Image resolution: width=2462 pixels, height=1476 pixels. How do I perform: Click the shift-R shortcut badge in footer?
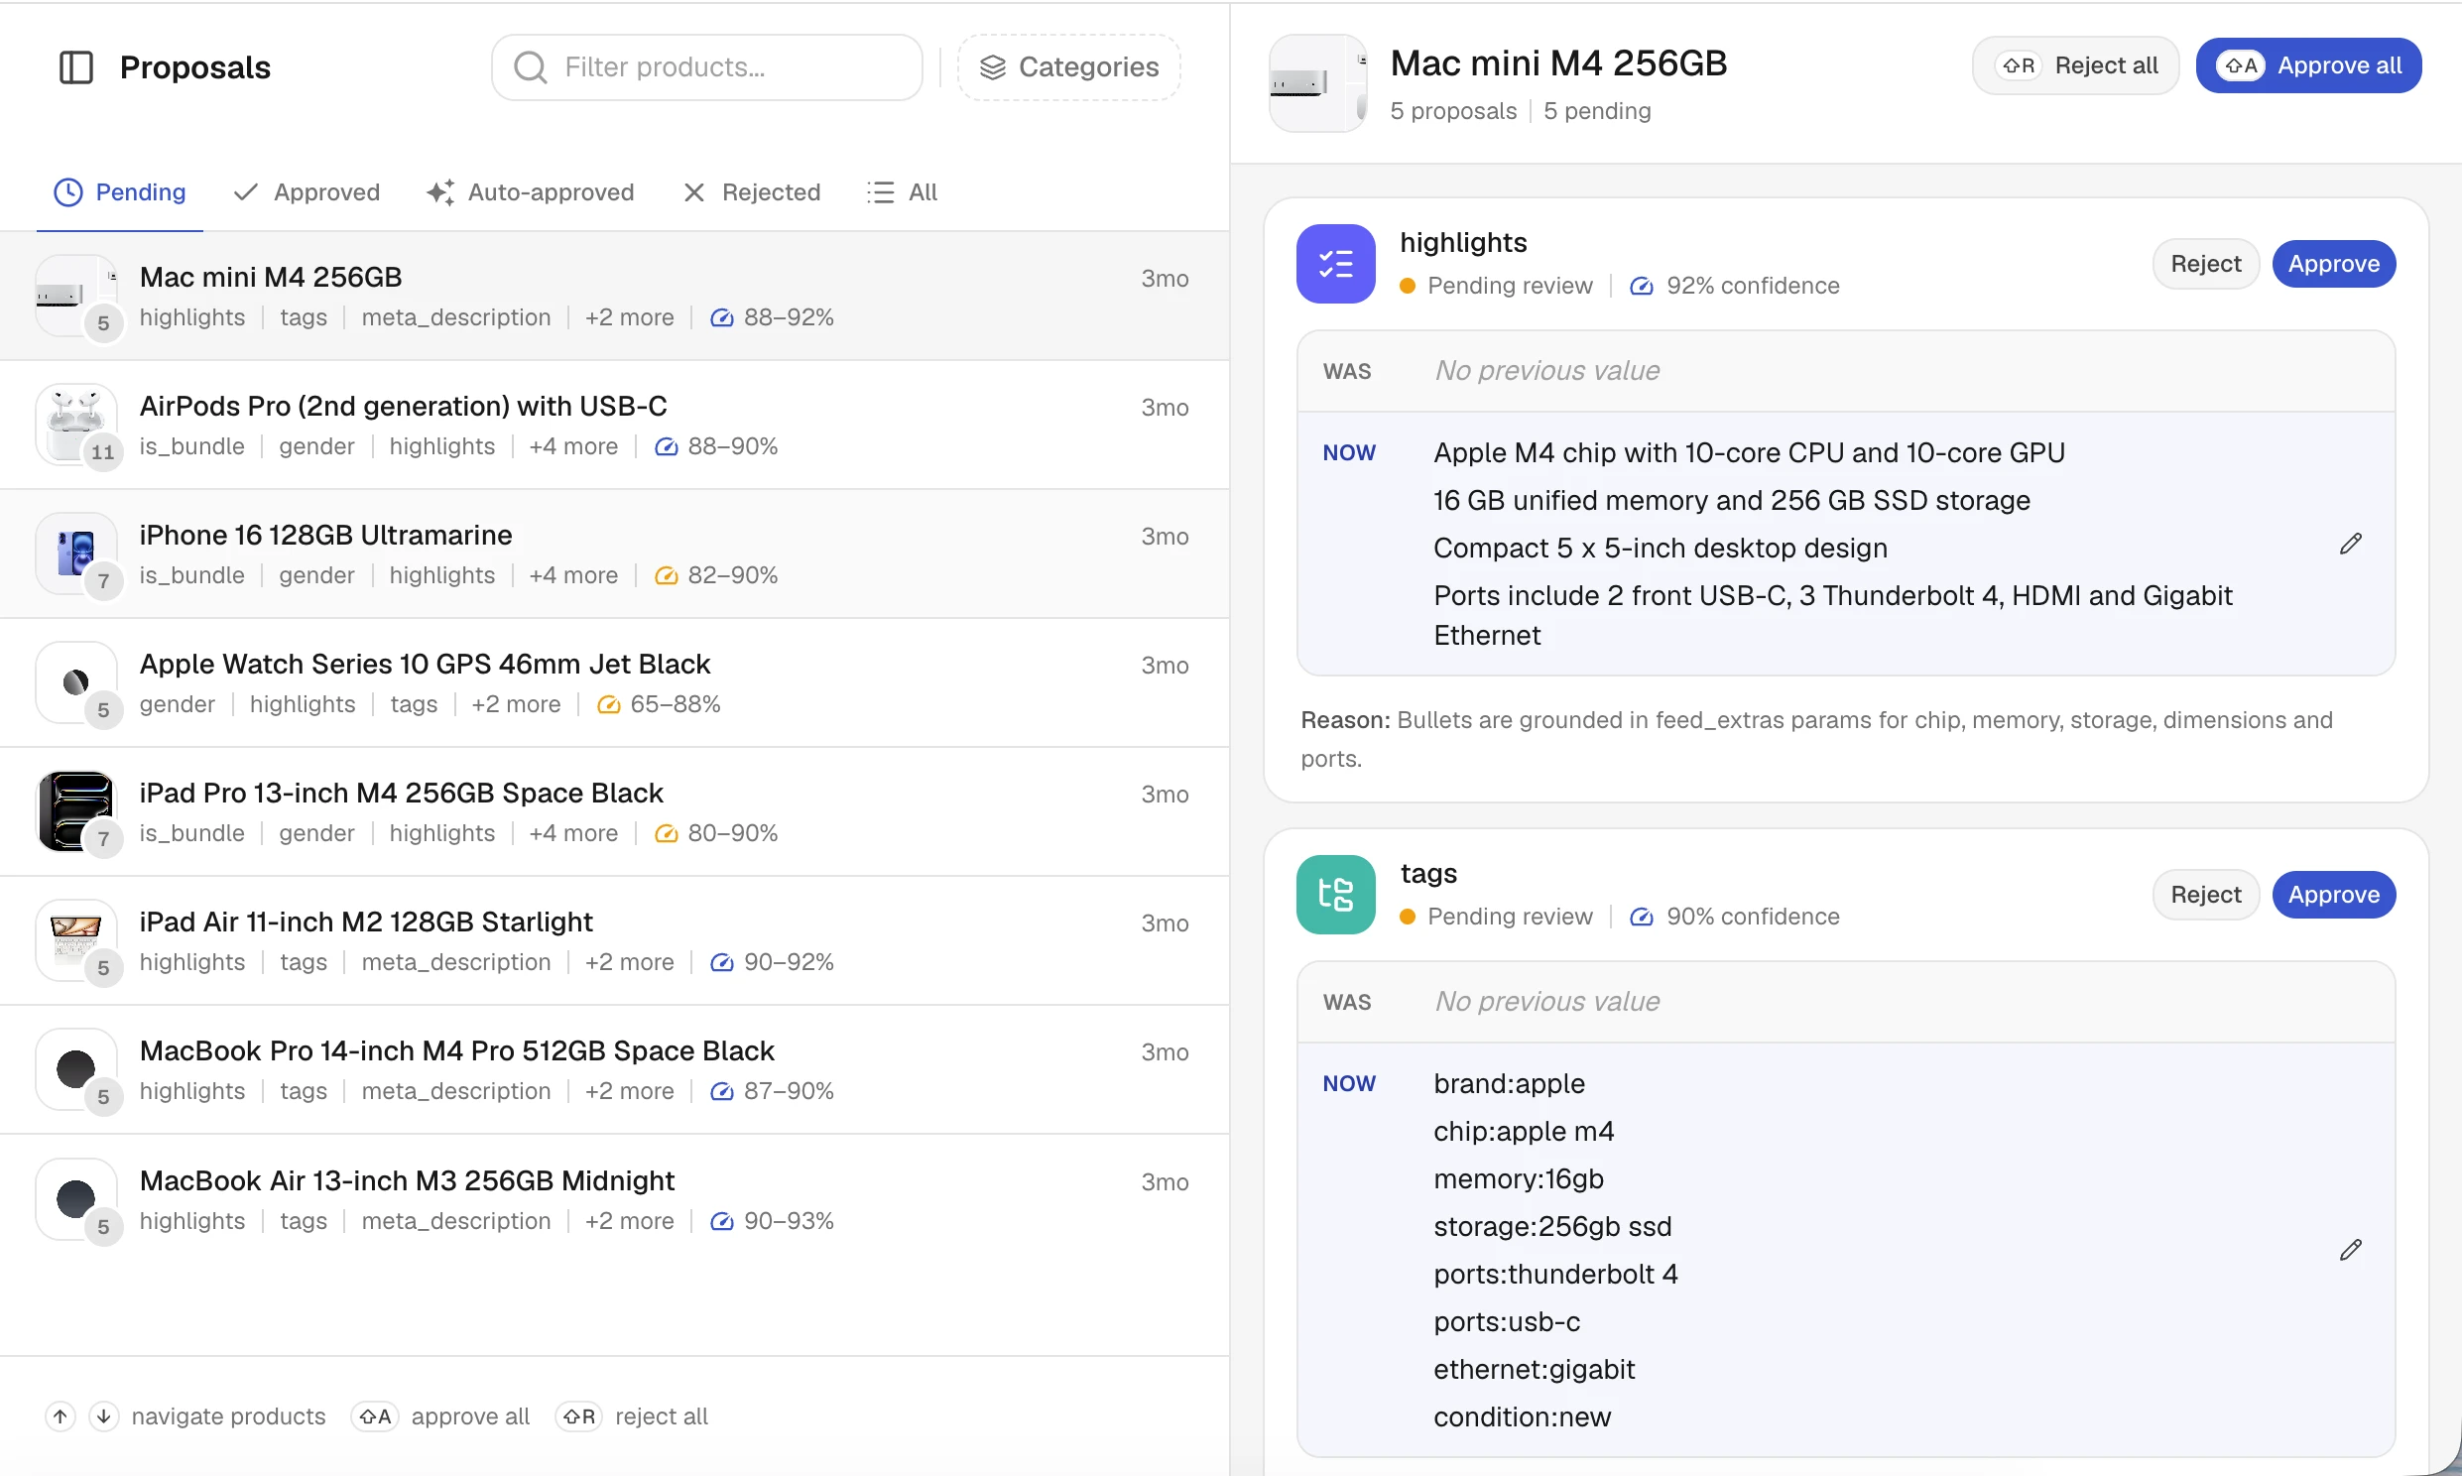tap(578, 1416)
